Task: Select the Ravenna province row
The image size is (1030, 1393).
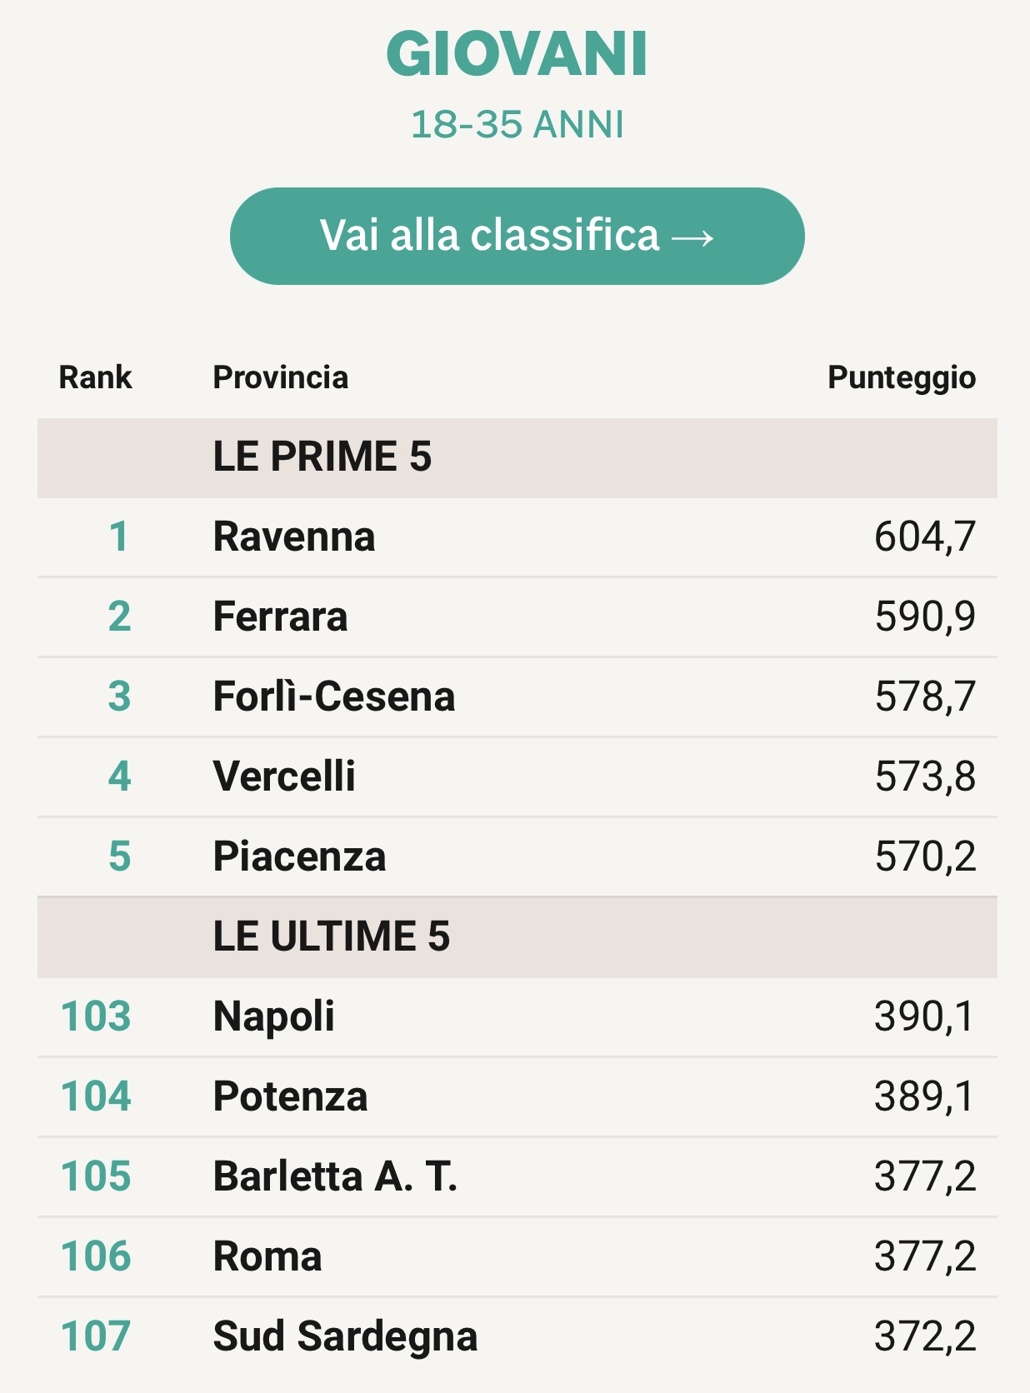Action: 517,537
